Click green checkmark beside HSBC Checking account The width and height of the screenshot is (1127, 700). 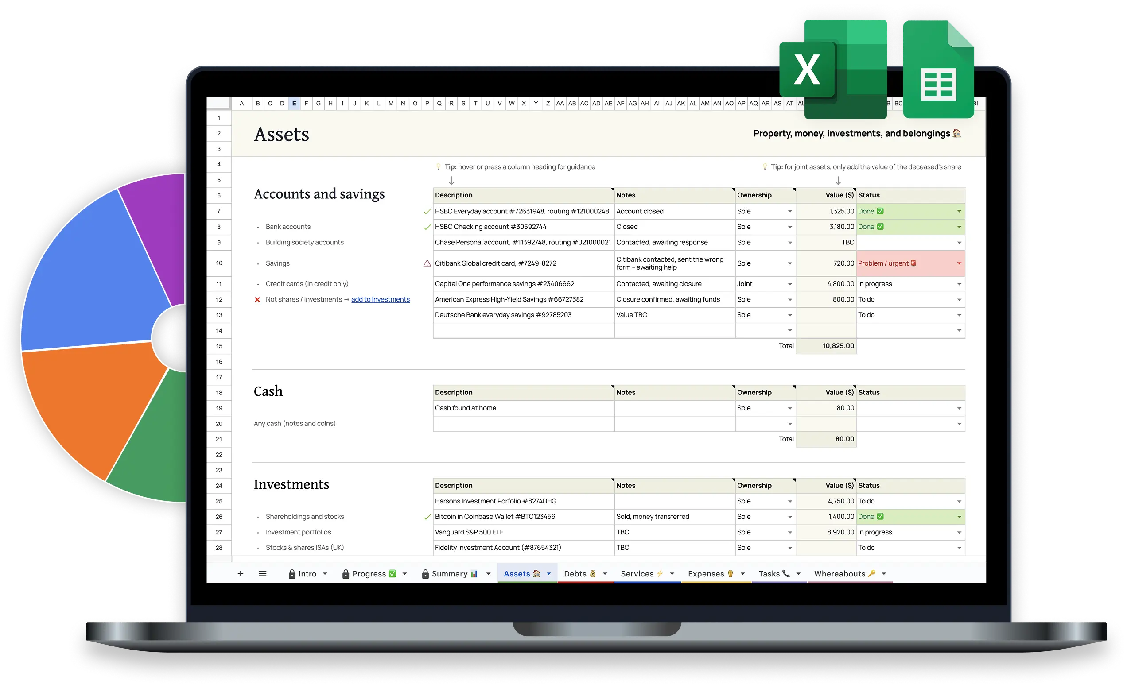tap(427, 227)
